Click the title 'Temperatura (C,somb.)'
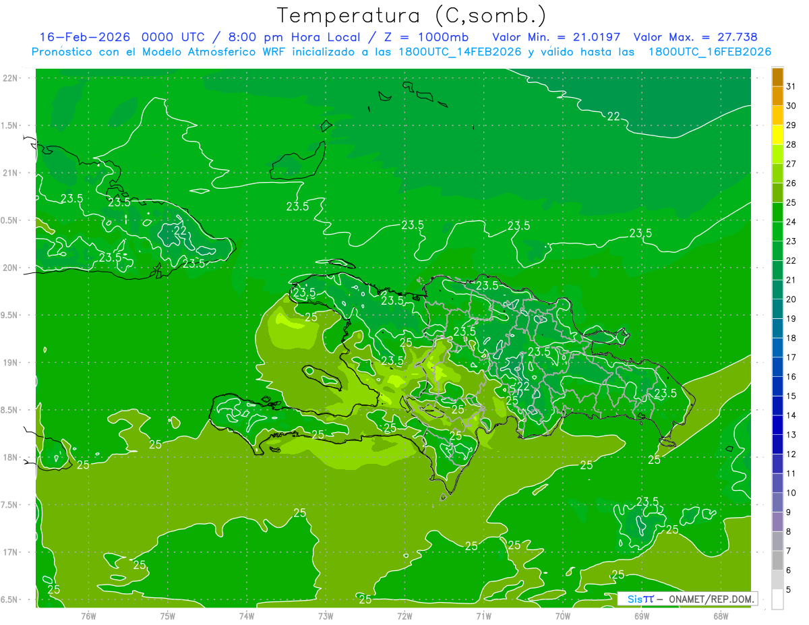 click(x=412, y=16)
